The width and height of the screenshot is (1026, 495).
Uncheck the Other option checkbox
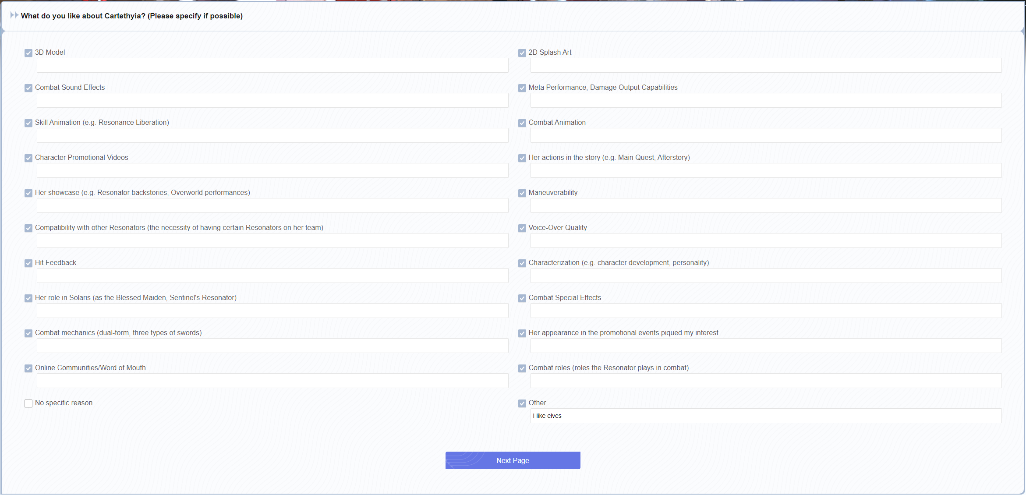coord(522,403)
